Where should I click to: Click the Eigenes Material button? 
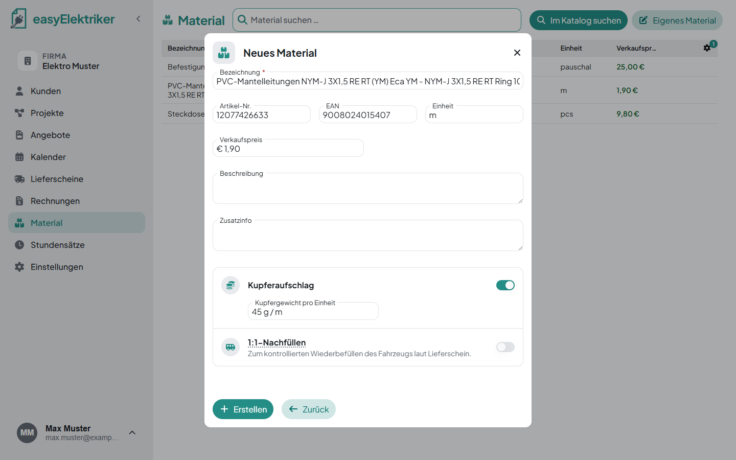(x=677, y=20)
